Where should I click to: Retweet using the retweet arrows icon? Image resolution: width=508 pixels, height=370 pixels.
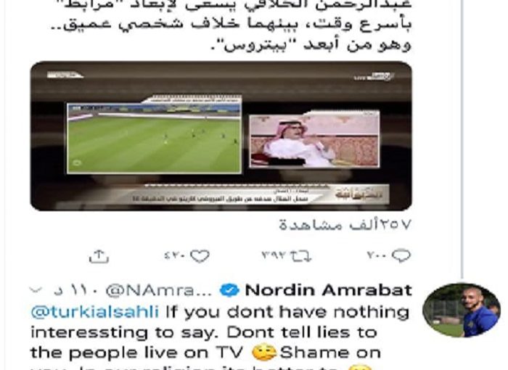coord(300,256)
